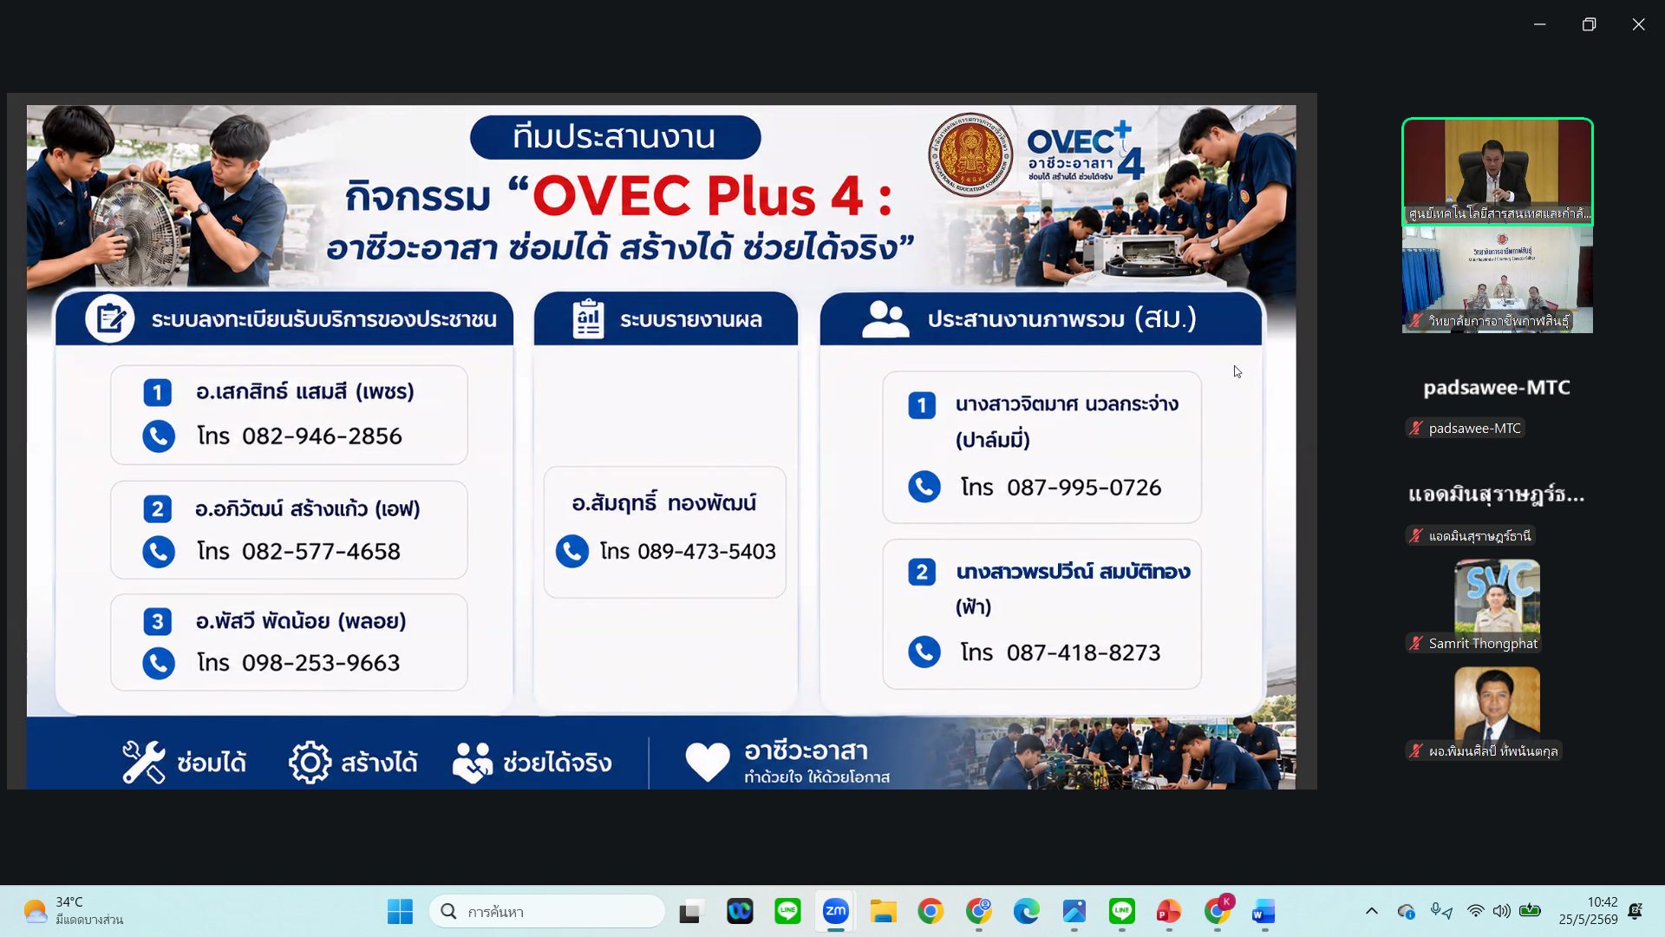Click the slide title "ทีมประสานงาน"

614,137
